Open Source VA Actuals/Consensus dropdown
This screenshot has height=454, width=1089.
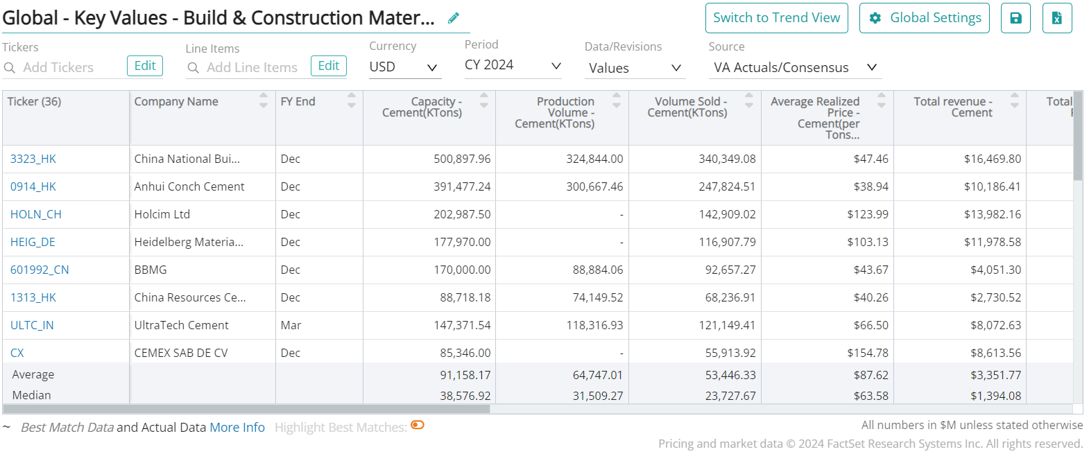pos(795,68)
